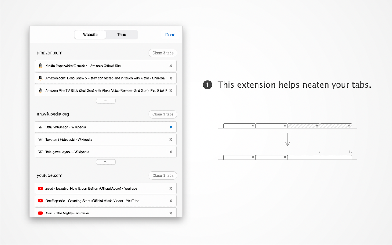Click the amazon.com group heading

tap(49, 53)
